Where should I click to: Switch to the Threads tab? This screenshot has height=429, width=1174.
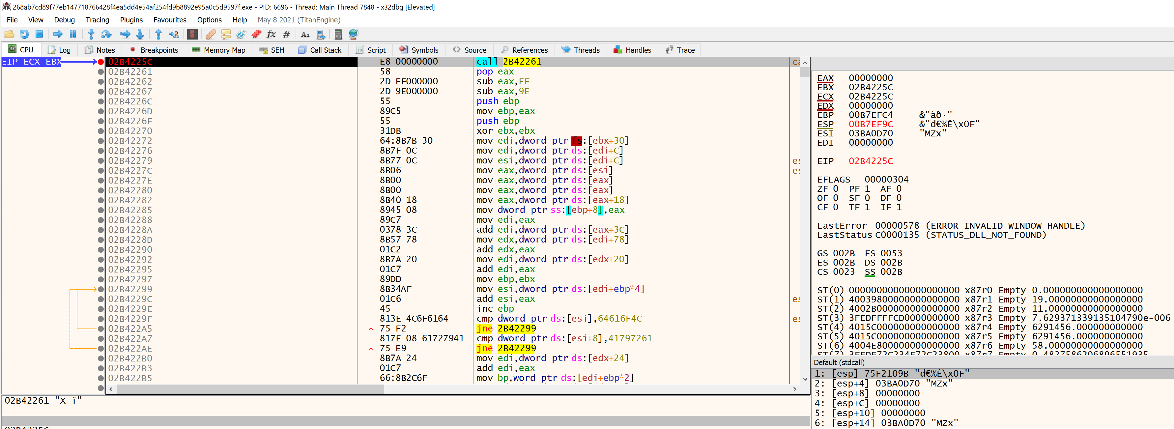(581, 50)
